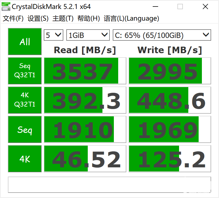219x198 pixels.
Task: Start the Seq Q32T1 test
Action: (25, 71)
